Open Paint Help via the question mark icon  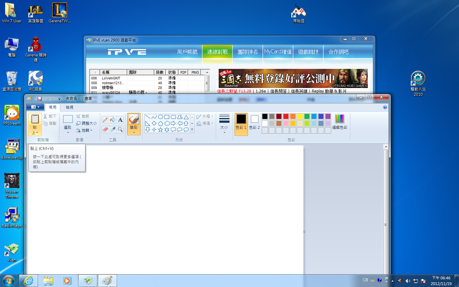tap(385, 107)
